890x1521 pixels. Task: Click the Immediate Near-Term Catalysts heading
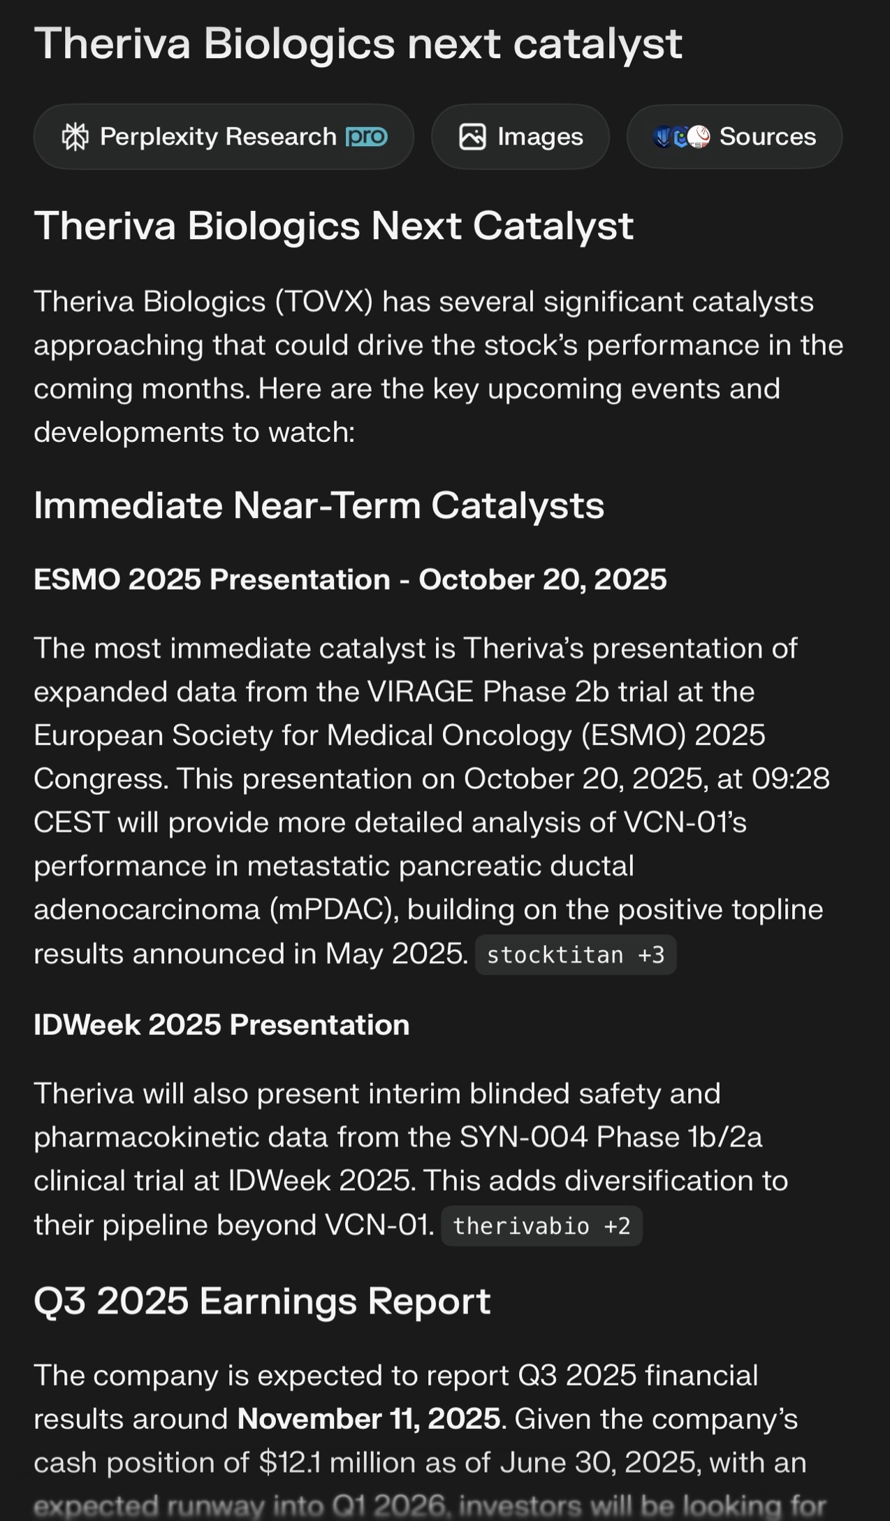click(x=319, y=505)
